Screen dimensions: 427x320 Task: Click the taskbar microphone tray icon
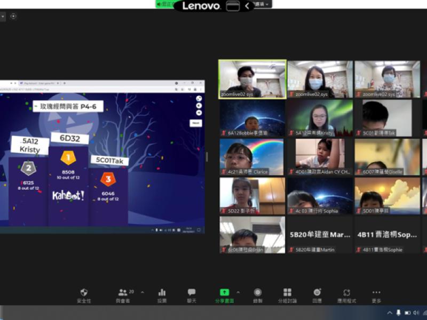pyautogui.click(x=398, y=313)
